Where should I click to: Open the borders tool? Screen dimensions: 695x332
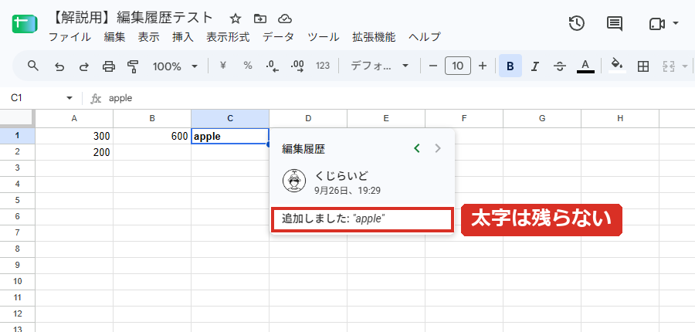(x=642, y=66)
